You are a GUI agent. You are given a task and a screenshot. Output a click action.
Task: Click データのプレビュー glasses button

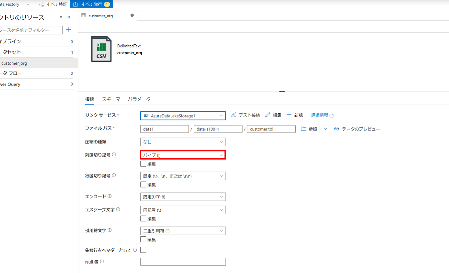coord(357,129)
